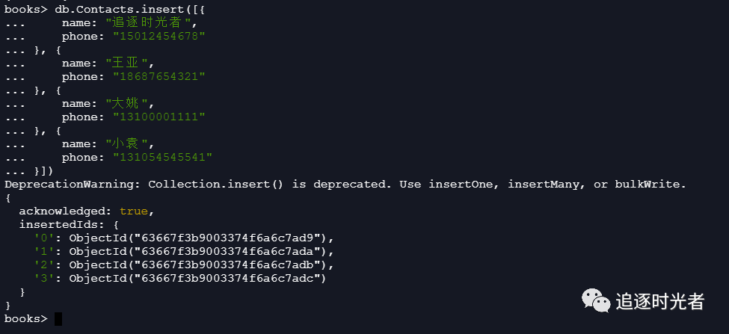Click the phone number "18687654321"
Image resolution: width=729 pixels, height=334 pixels.
(159, 76)
